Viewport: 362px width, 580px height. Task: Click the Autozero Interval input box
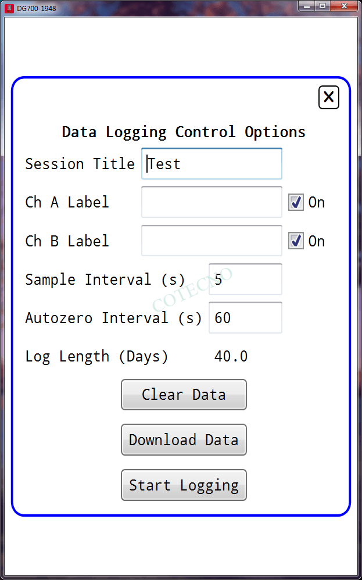tap(245, 318)
